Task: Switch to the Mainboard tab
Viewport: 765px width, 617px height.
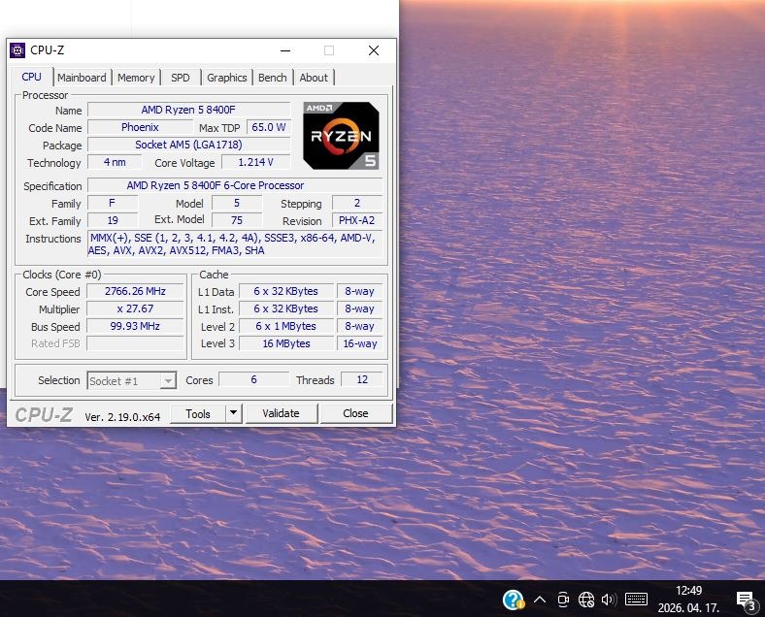Action: pyautogui.click(x=82, y=78)
